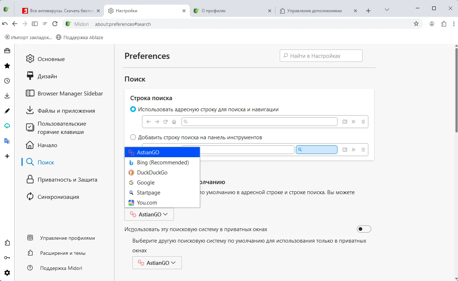Click the reload page icon in toolbar
458x281 pixels.
(55, 24)
